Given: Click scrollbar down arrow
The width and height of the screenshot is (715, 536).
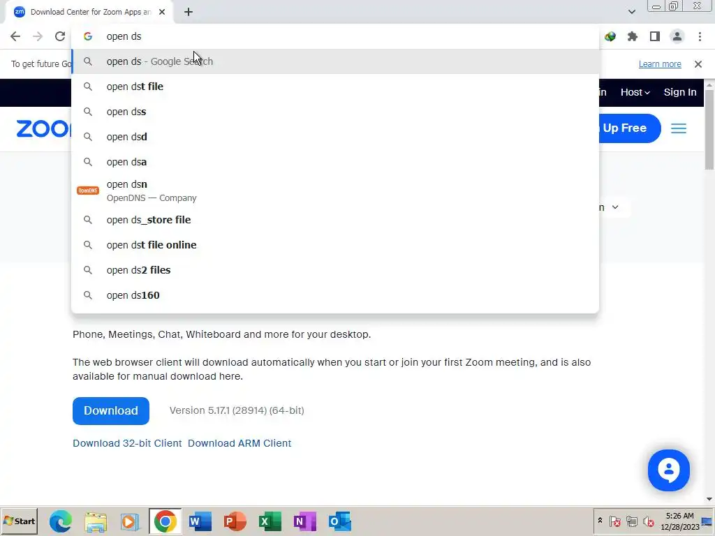Looking at the screenshot, I should pos(709,499).
